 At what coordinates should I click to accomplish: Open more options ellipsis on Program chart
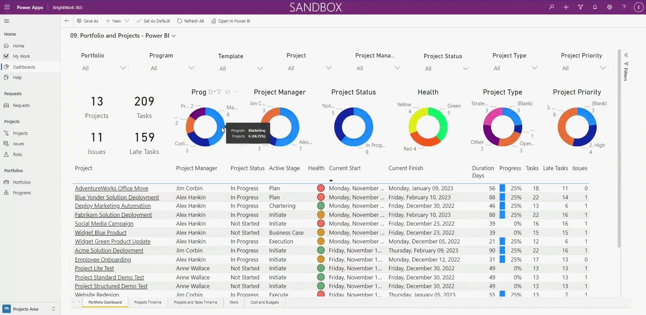[x=237, y=92]
